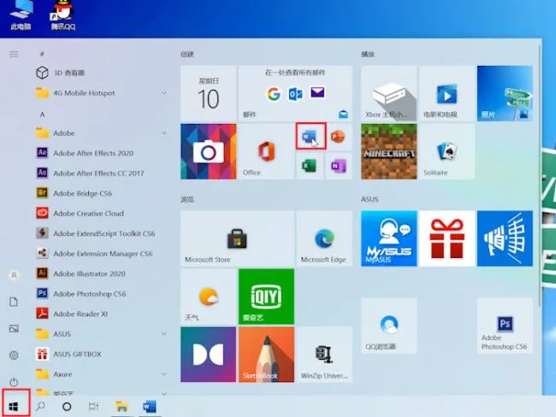
Task: Open the calendar tile showing 10
Action: (x=208, y=93)
